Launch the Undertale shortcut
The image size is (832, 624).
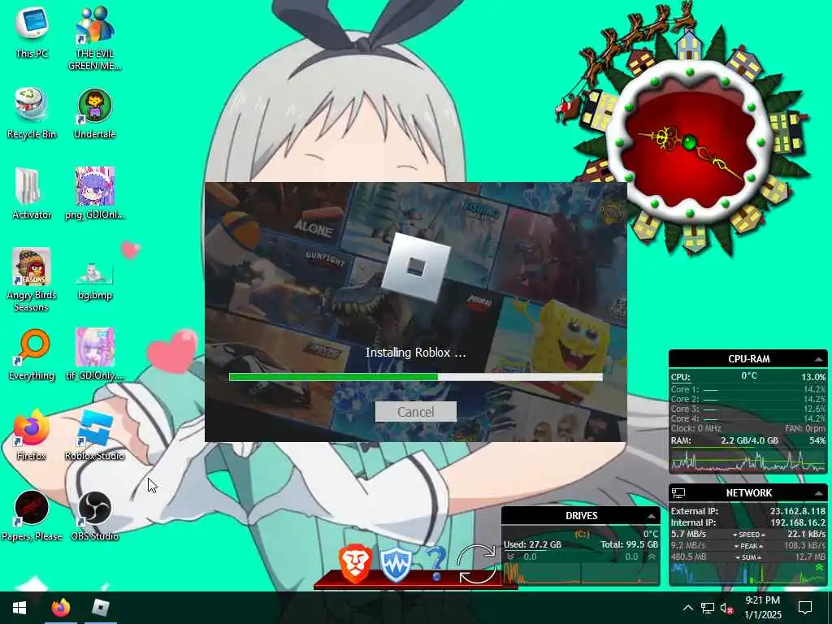(x=94, y=113)
